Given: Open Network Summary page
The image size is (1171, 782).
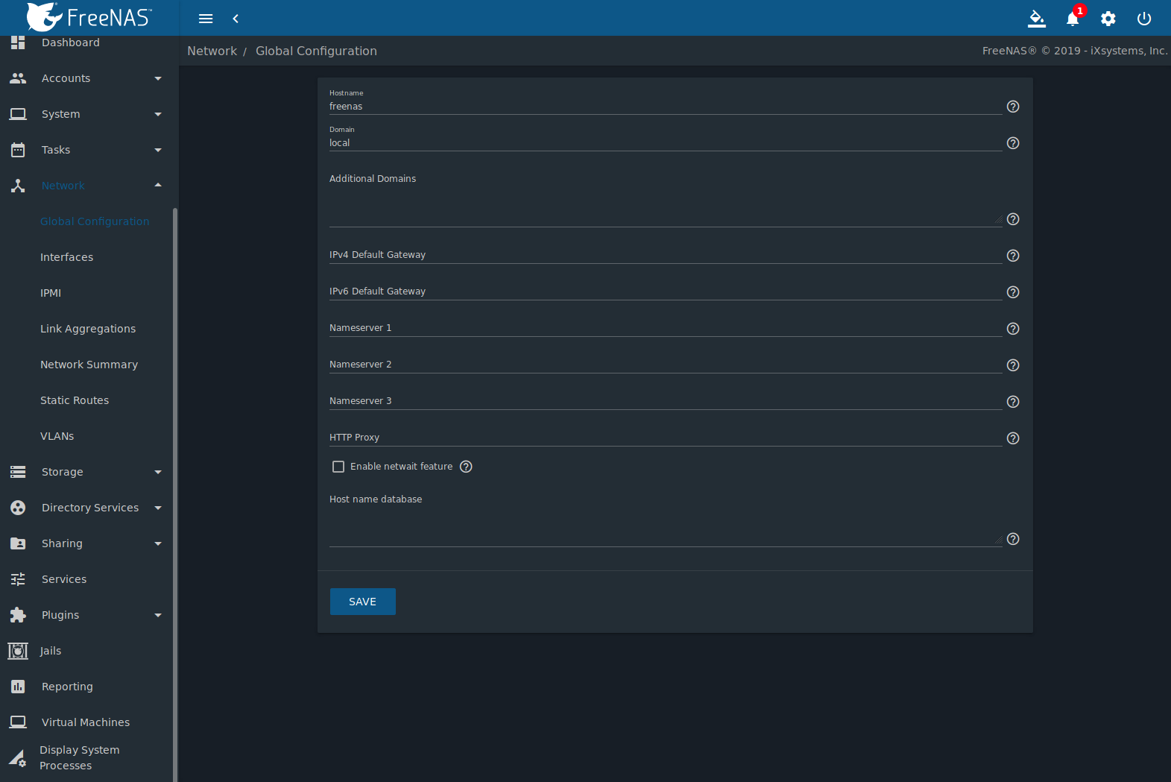Looking at the screenshot, I should (89, 365).
